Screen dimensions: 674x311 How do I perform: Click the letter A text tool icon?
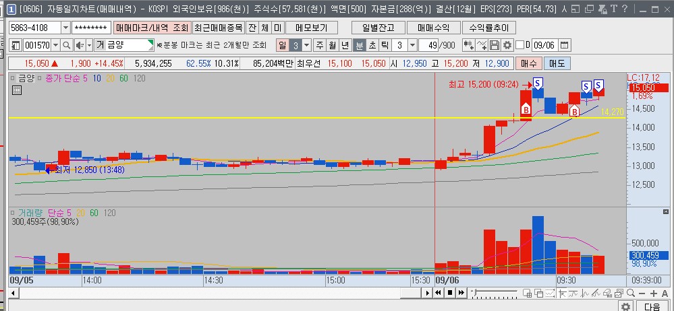pyautogui.click(x=665, y=293)
